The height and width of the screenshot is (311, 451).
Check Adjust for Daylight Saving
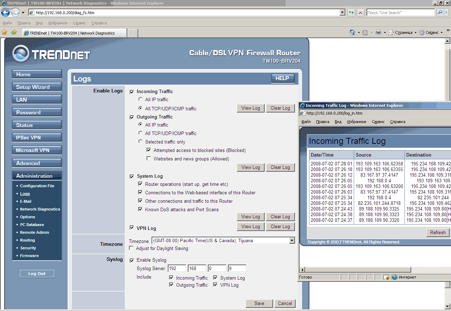coord(131,248)
